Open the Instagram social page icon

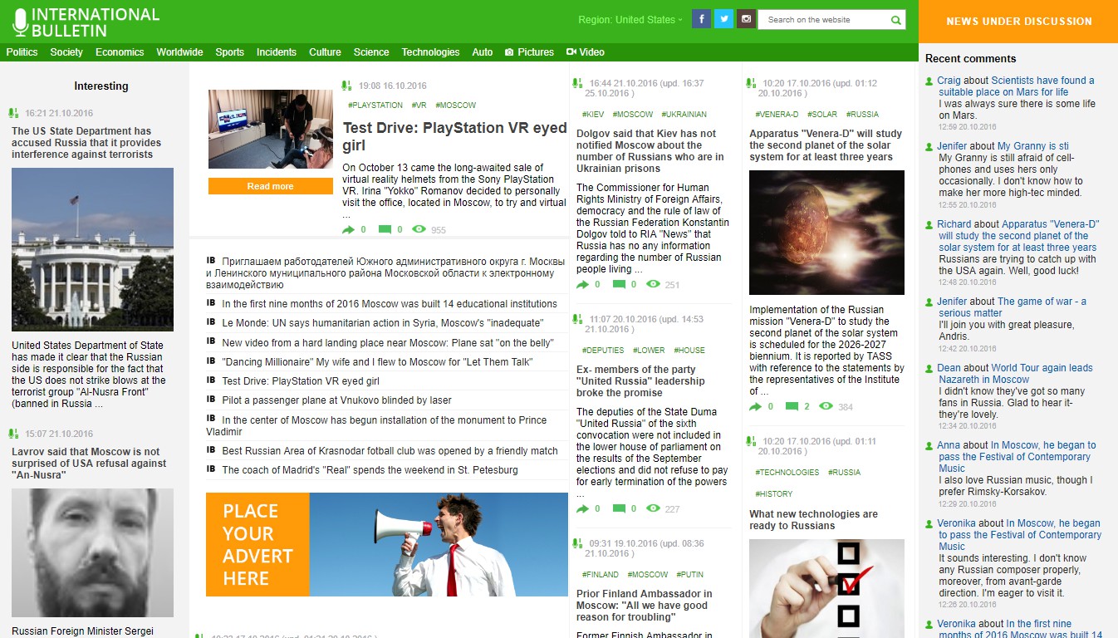746,19
